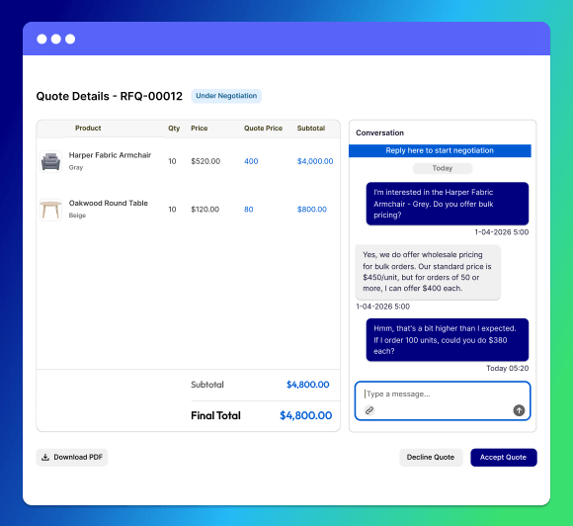Click the Product column header
The image size is (573, 526).
click(88, 128)
